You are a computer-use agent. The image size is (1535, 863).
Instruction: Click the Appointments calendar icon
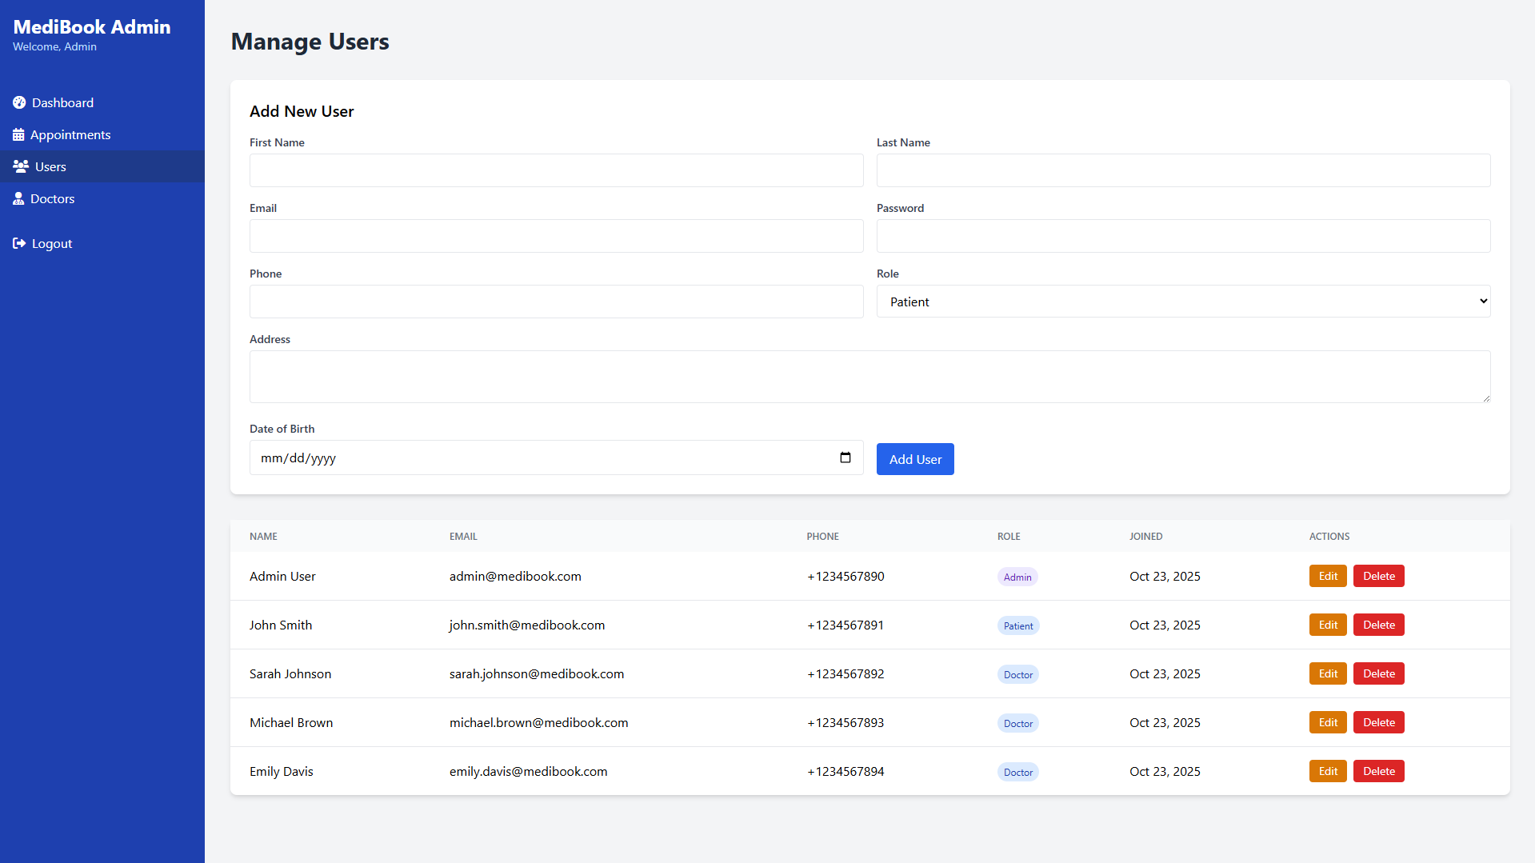[18, 134]
